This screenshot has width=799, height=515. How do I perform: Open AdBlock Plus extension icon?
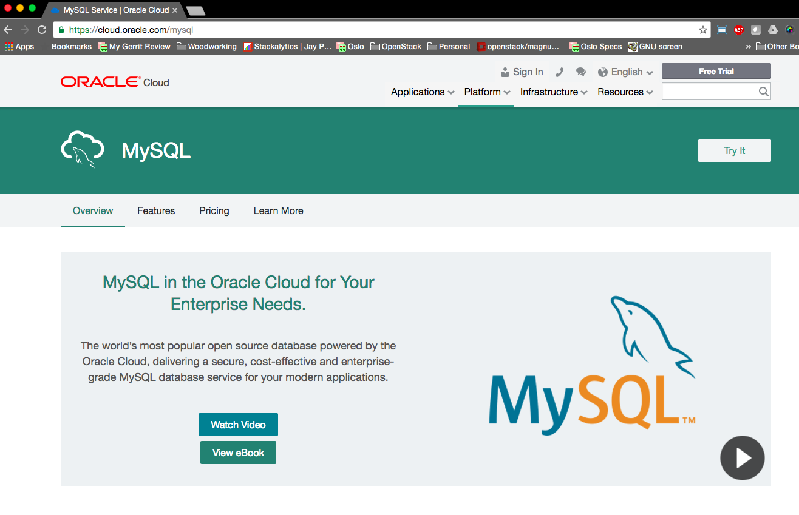point(739,30)
